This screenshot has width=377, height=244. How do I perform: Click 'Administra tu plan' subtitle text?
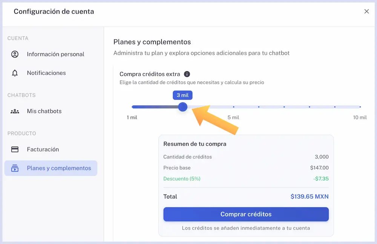click(x=201, y=53)
